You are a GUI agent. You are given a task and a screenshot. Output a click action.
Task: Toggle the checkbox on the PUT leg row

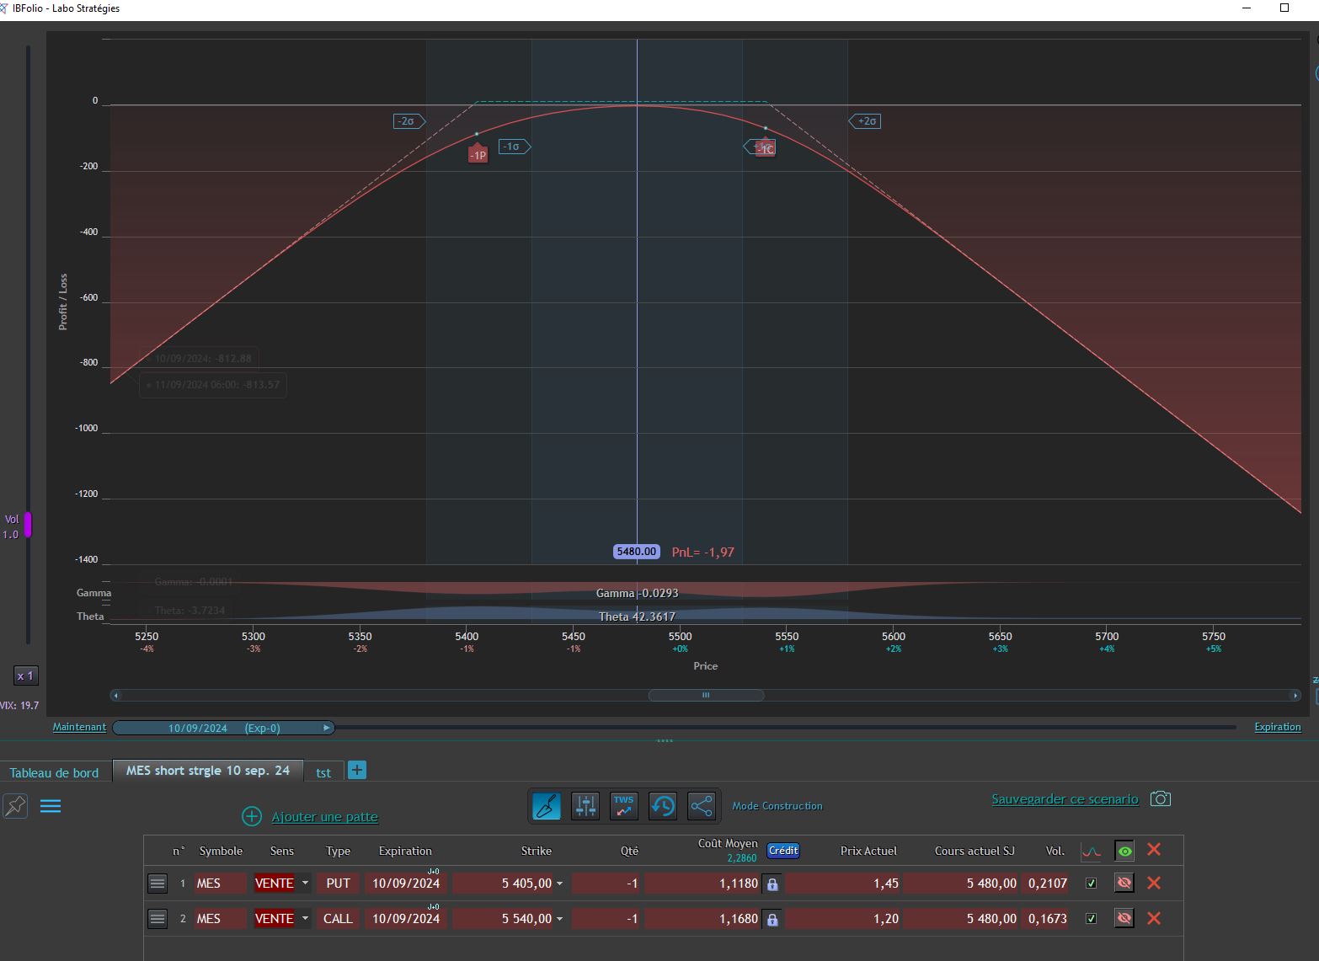[x=1092, y=884]
